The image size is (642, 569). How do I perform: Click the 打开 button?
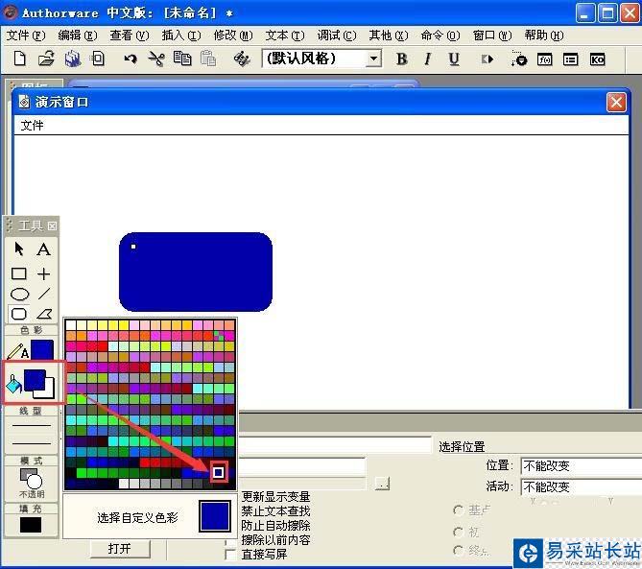[120, 549]
